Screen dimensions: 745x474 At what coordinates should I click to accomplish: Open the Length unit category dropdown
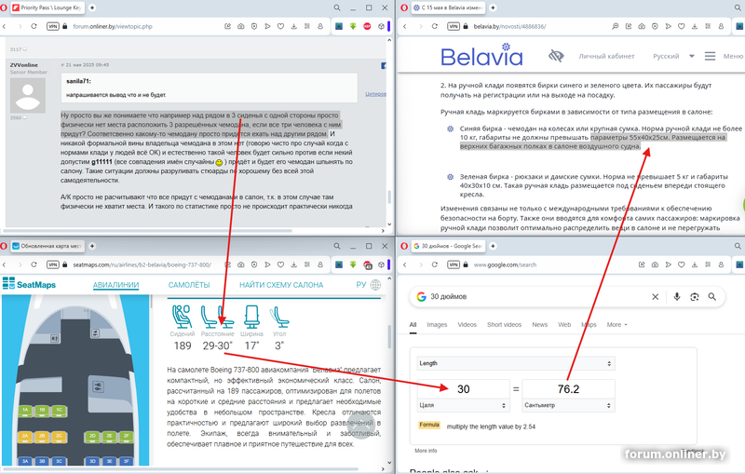pos(516,363)
